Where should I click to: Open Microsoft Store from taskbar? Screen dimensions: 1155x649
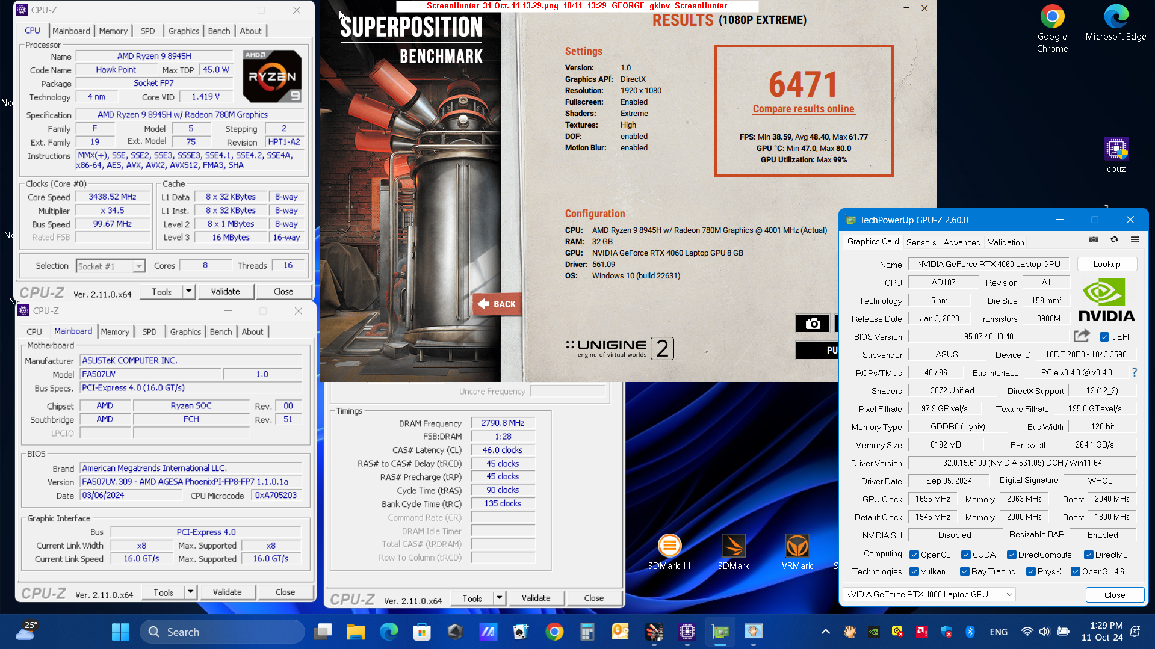422,632
